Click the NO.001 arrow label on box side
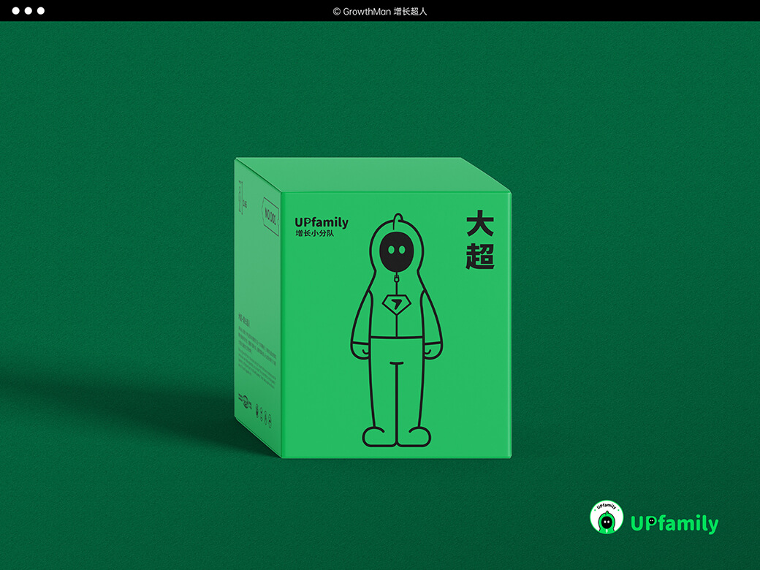The width and height of the screenshot is (760, 570). [270, 217]
